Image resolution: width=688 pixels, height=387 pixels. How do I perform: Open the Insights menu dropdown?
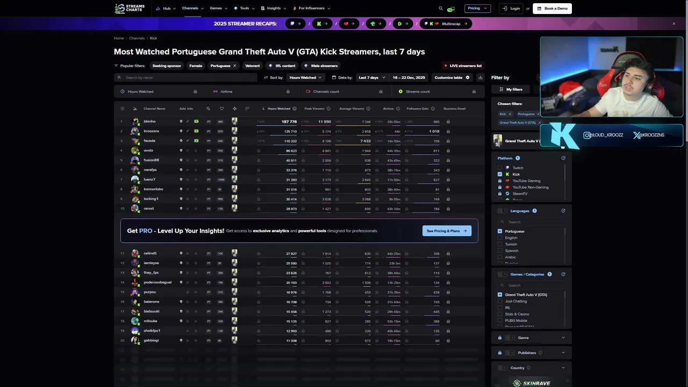click(274, 9)
